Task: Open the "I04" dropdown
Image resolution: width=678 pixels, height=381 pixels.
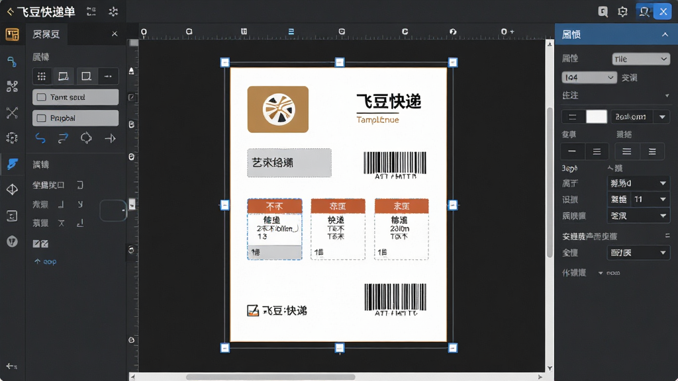Action: pyautogui.click(x=589, y=77)
